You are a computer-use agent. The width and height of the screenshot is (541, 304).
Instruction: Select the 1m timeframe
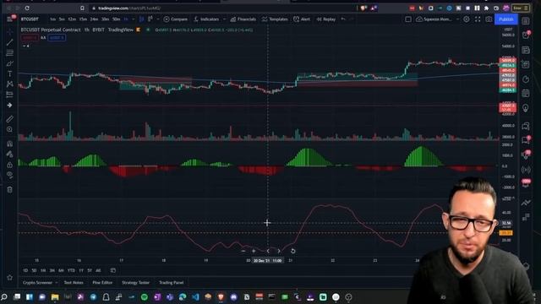(52, 19)
